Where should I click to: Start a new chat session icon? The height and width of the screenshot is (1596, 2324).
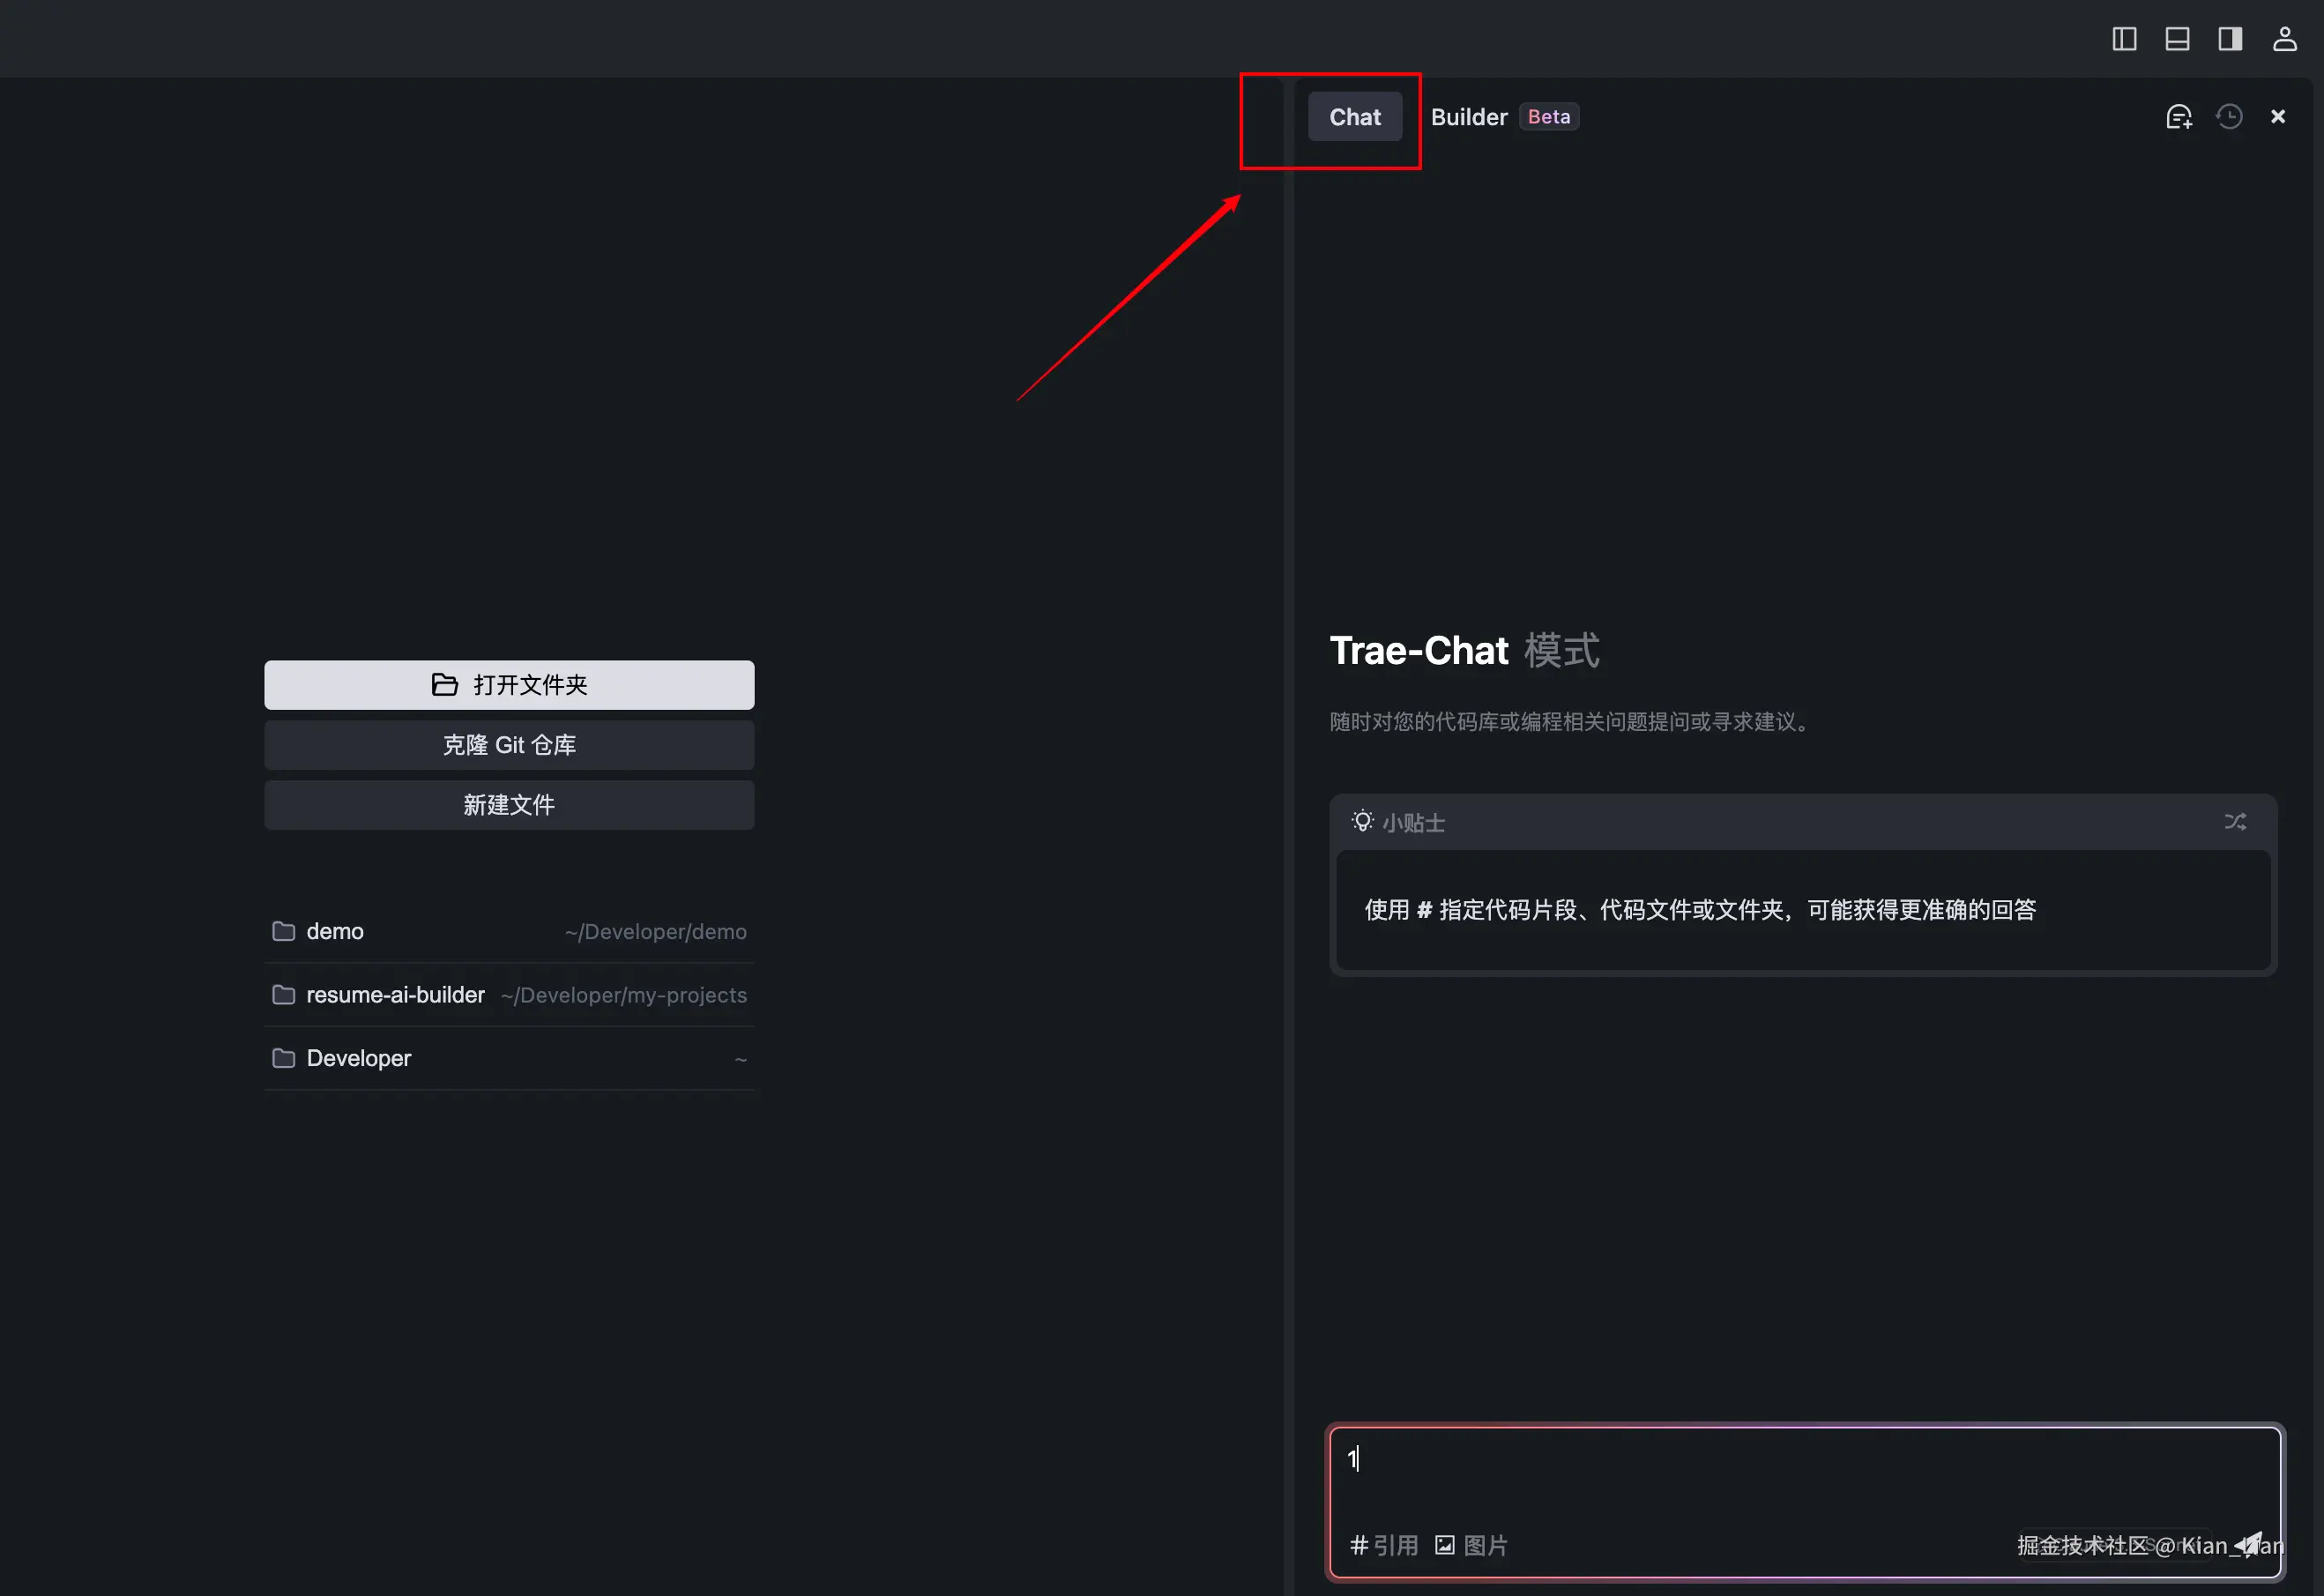click(x=2178, y=117)
